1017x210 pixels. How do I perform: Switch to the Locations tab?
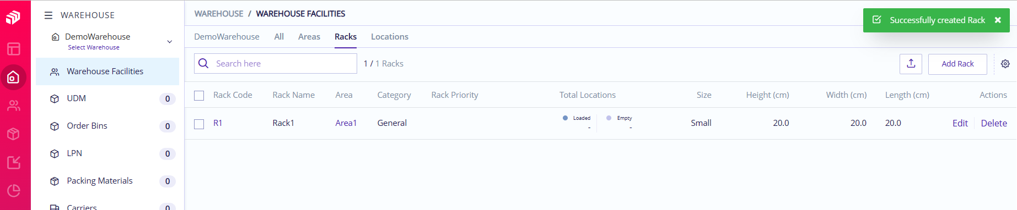click(390, 37)
